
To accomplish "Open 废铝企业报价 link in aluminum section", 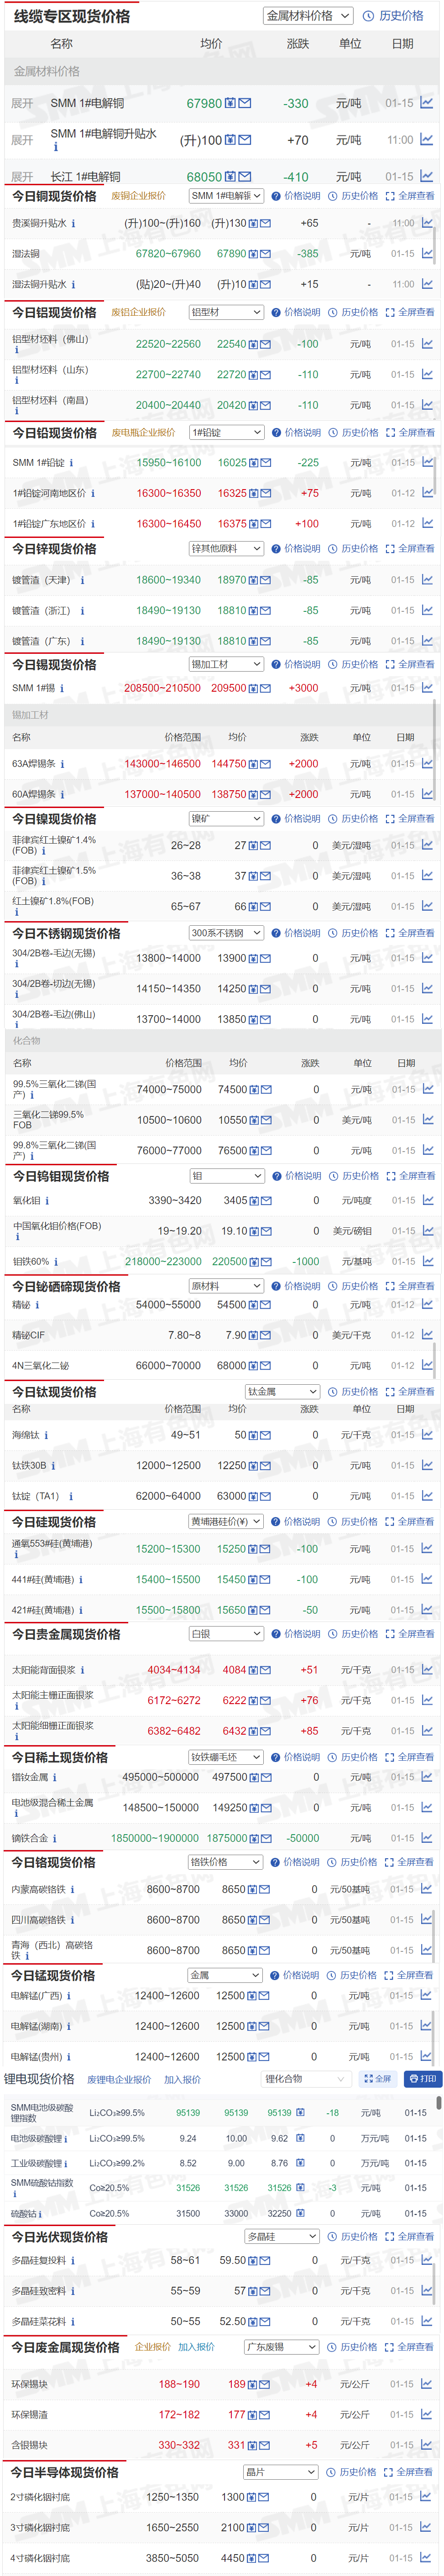I will coord(138,312).
